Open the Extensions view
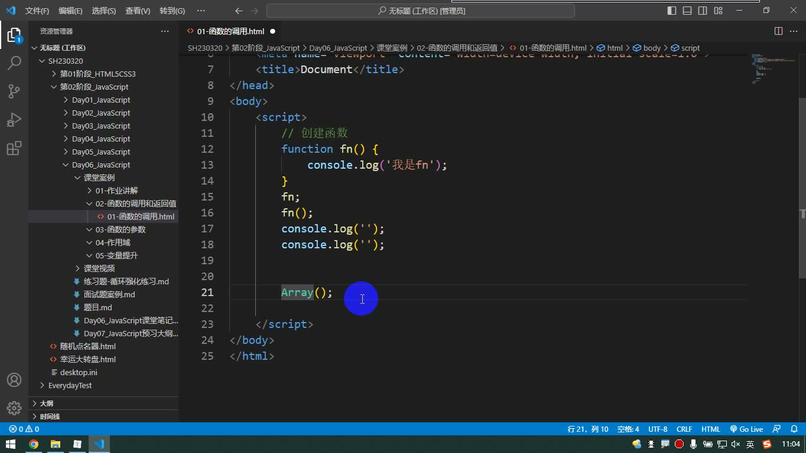The image size is (806, 453). 14,148
